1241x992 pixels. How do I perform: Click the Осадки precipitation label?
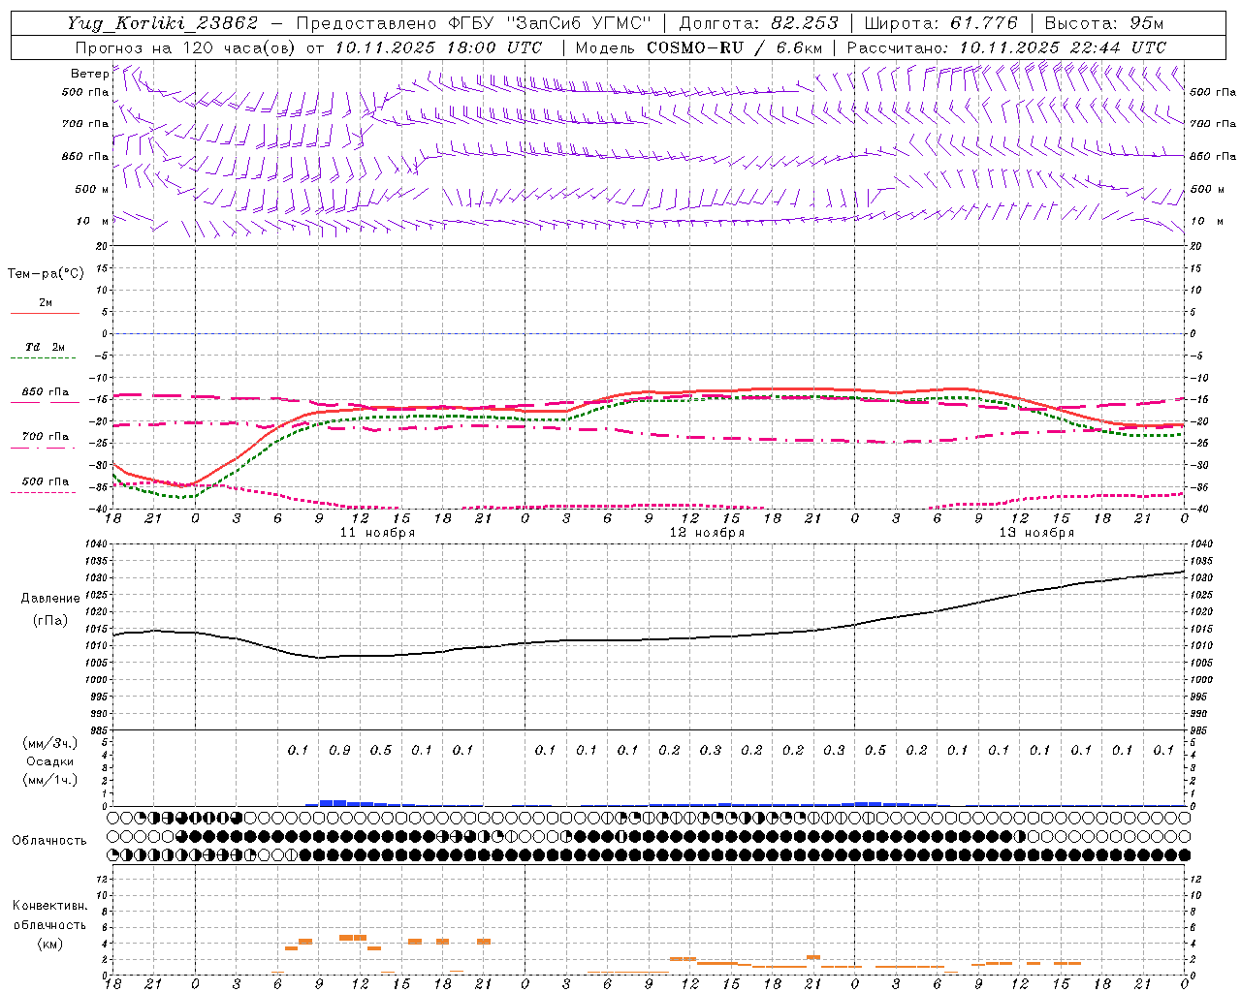pyautogui.click(x=49, y=761)
